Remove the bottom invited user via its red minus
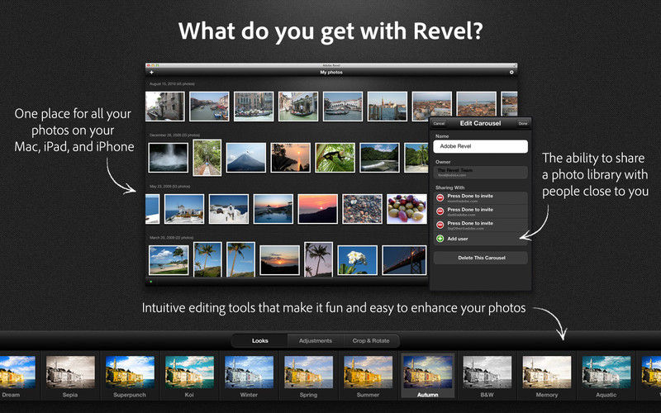This screenshot has height=413, width=661. click(x=440, y=225)
